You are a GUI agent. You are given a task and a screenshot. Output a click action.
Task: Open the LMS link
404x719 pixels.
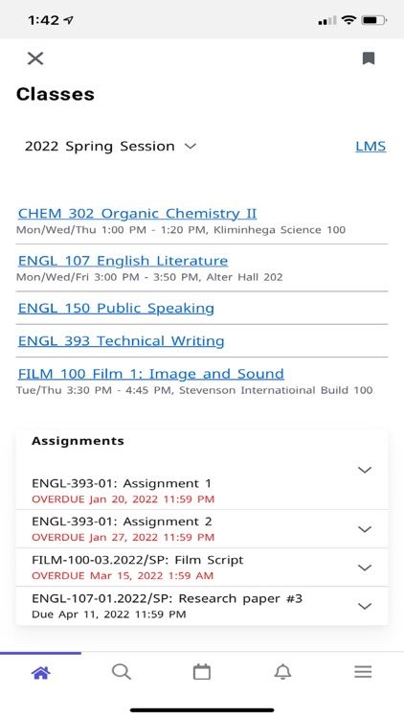pyautogui.click(x=370, y=147)
